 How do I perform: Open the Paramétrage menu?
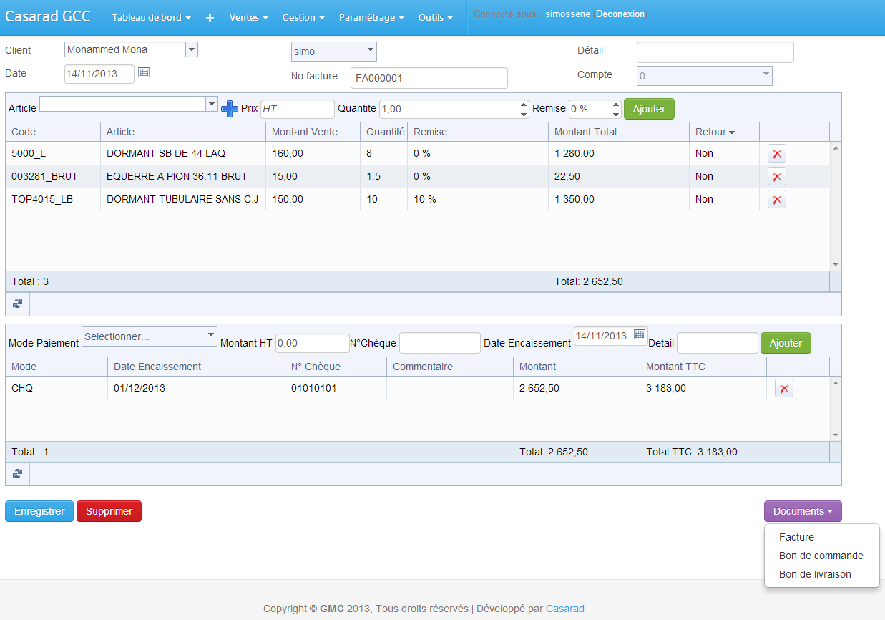(x=371, y=18)
